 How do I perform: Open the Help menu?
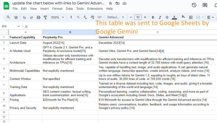109,8
